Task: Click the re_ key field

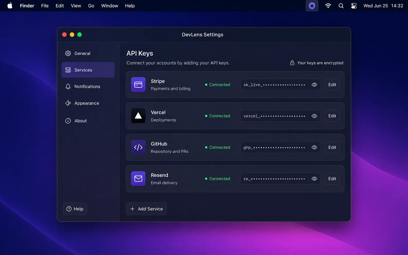Action: 280,179
